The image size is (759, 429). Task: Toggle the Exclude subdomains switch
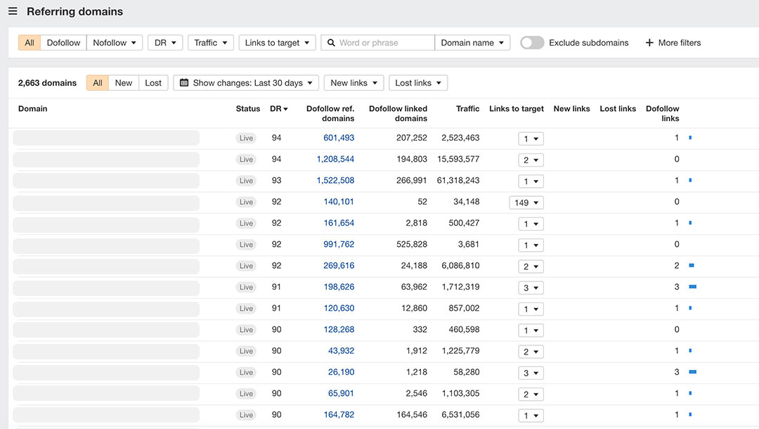[x=532, y=43]
